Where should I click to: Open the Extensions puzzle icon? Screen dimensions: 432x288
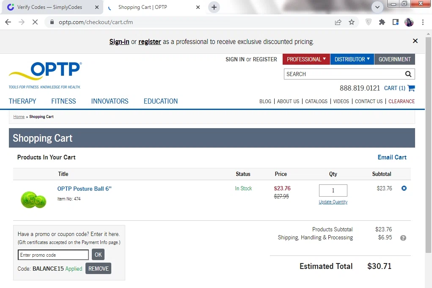[x=382, y=22]
